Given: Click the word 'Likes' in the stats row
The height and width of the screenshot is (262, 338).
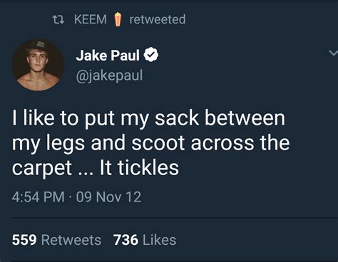Looking at the screenshot, I should (160, 240).
